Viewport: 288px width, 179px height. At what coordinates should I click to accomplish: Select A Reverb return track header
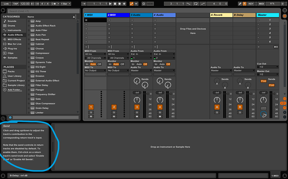221,15
